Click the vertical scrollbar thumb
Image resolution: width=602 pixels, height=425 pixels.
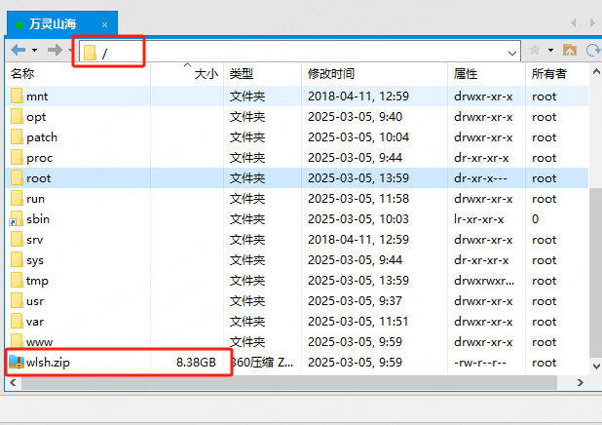pos(596,271)
